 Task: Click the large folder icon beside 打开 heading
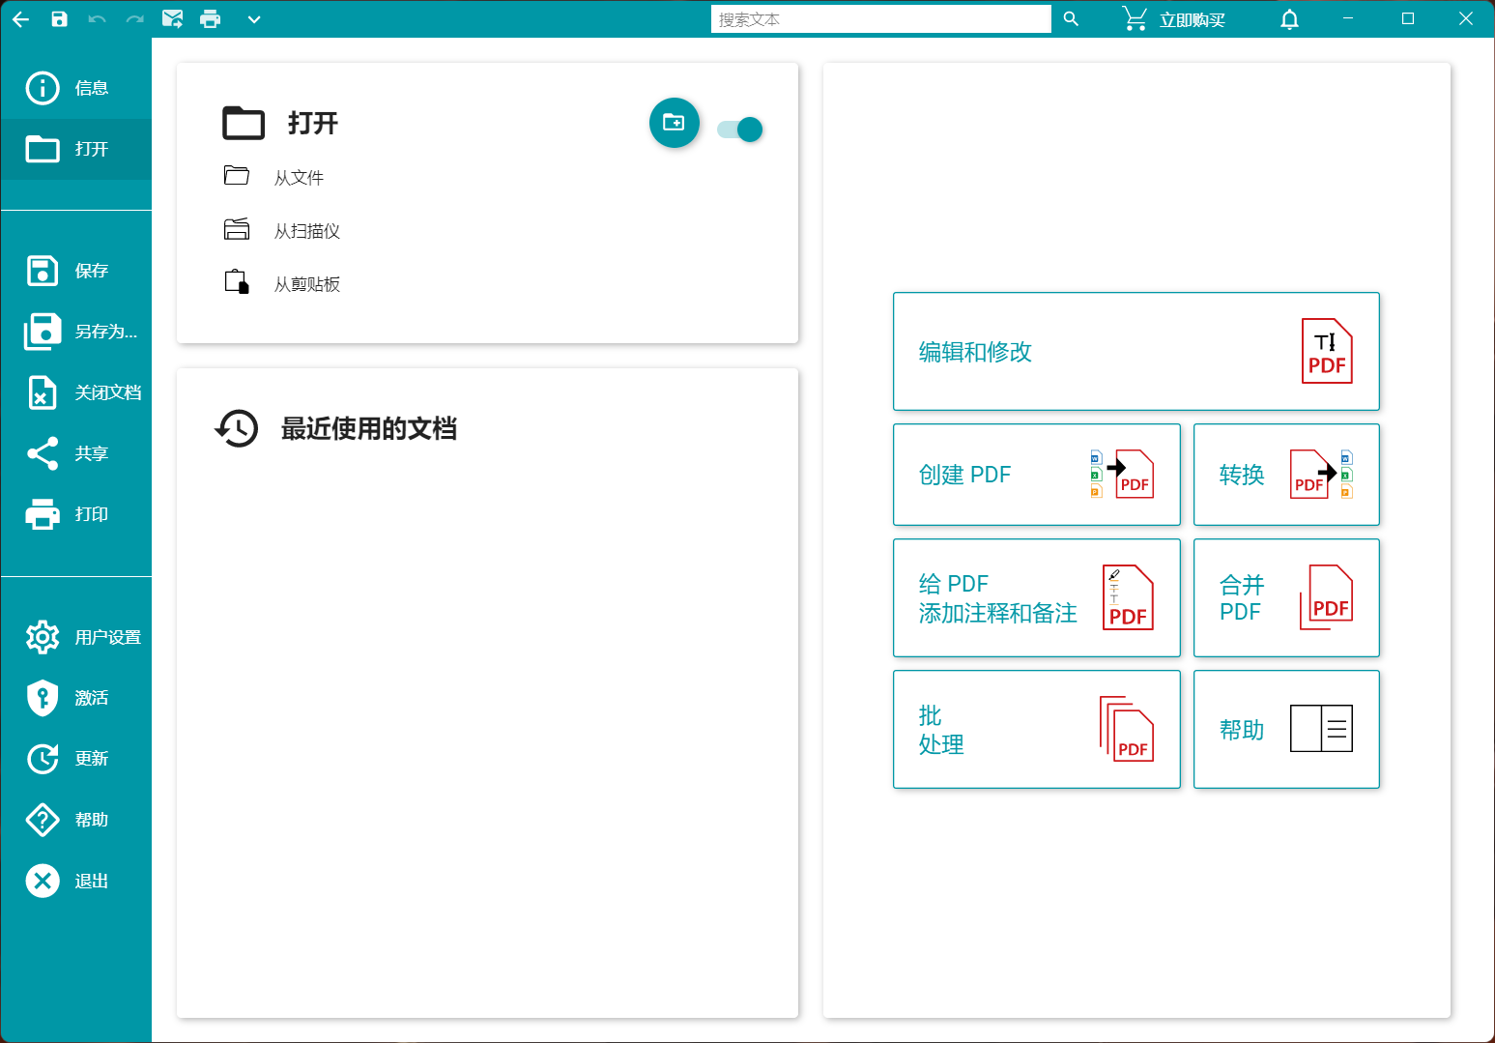244,123
